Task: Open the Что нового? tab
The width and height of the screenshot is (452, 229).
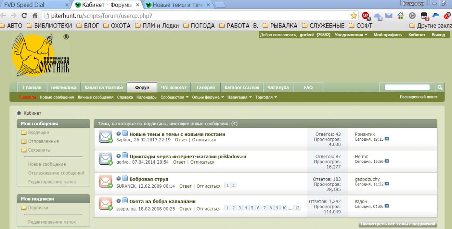Action: (x=174, y=88)
